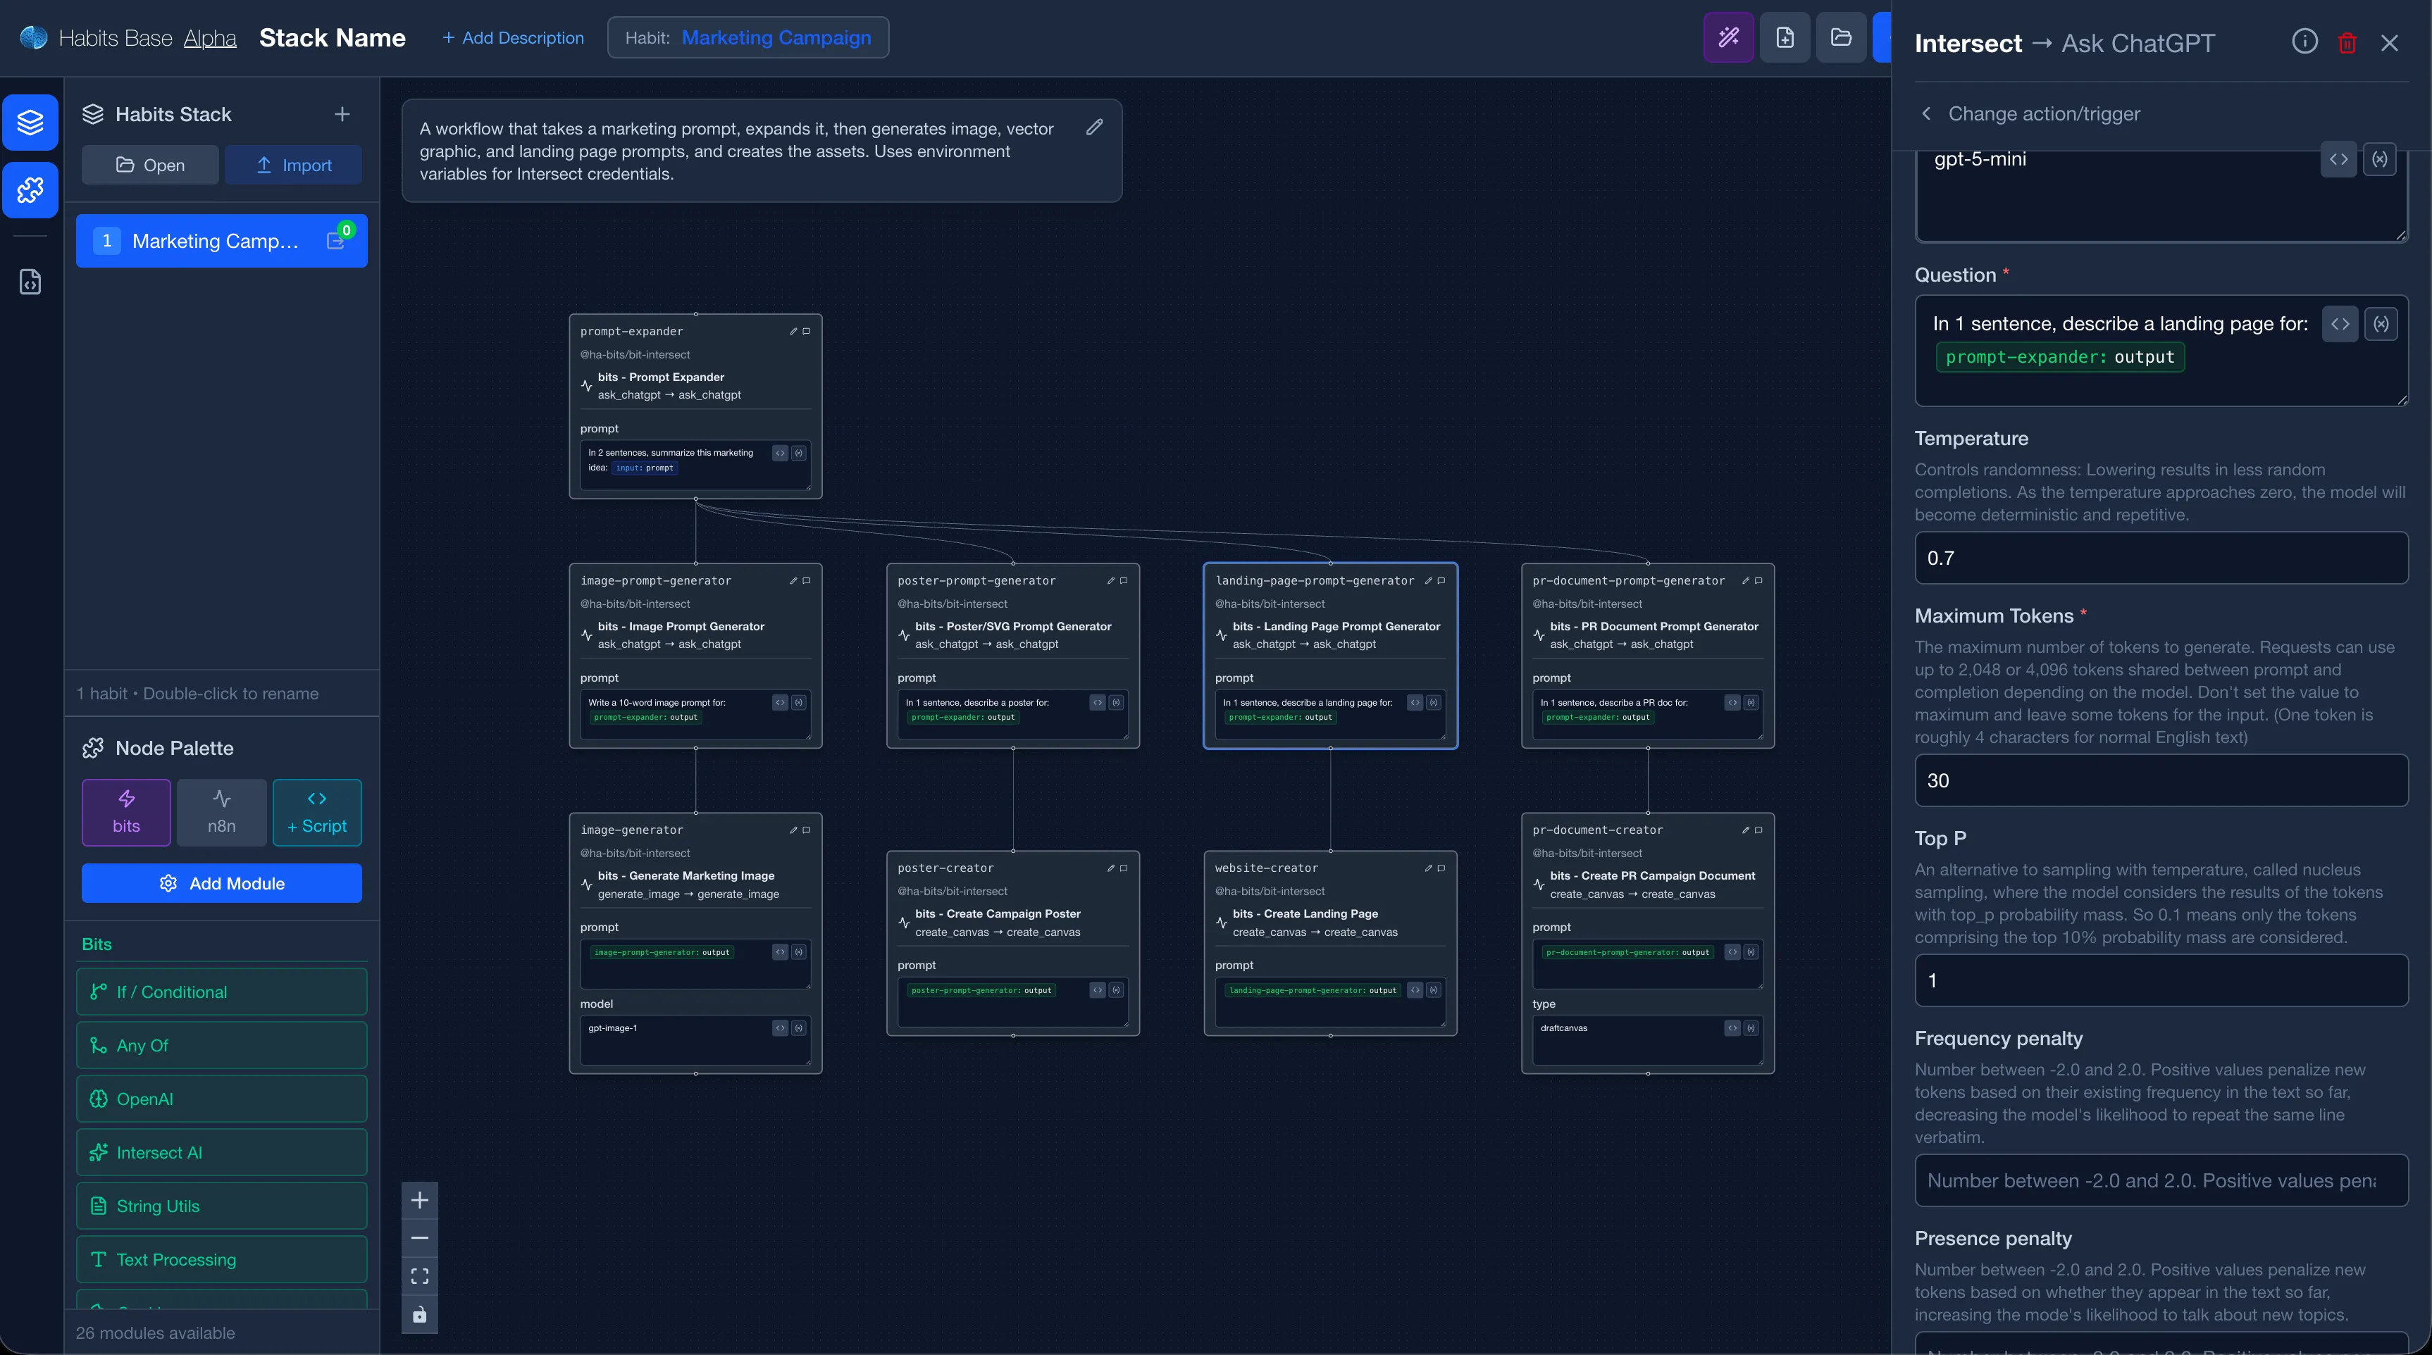This screenshot has width=2432, height=1355.
Task: Click the new file icon in the top toolbar
Action: [1785, 38]
